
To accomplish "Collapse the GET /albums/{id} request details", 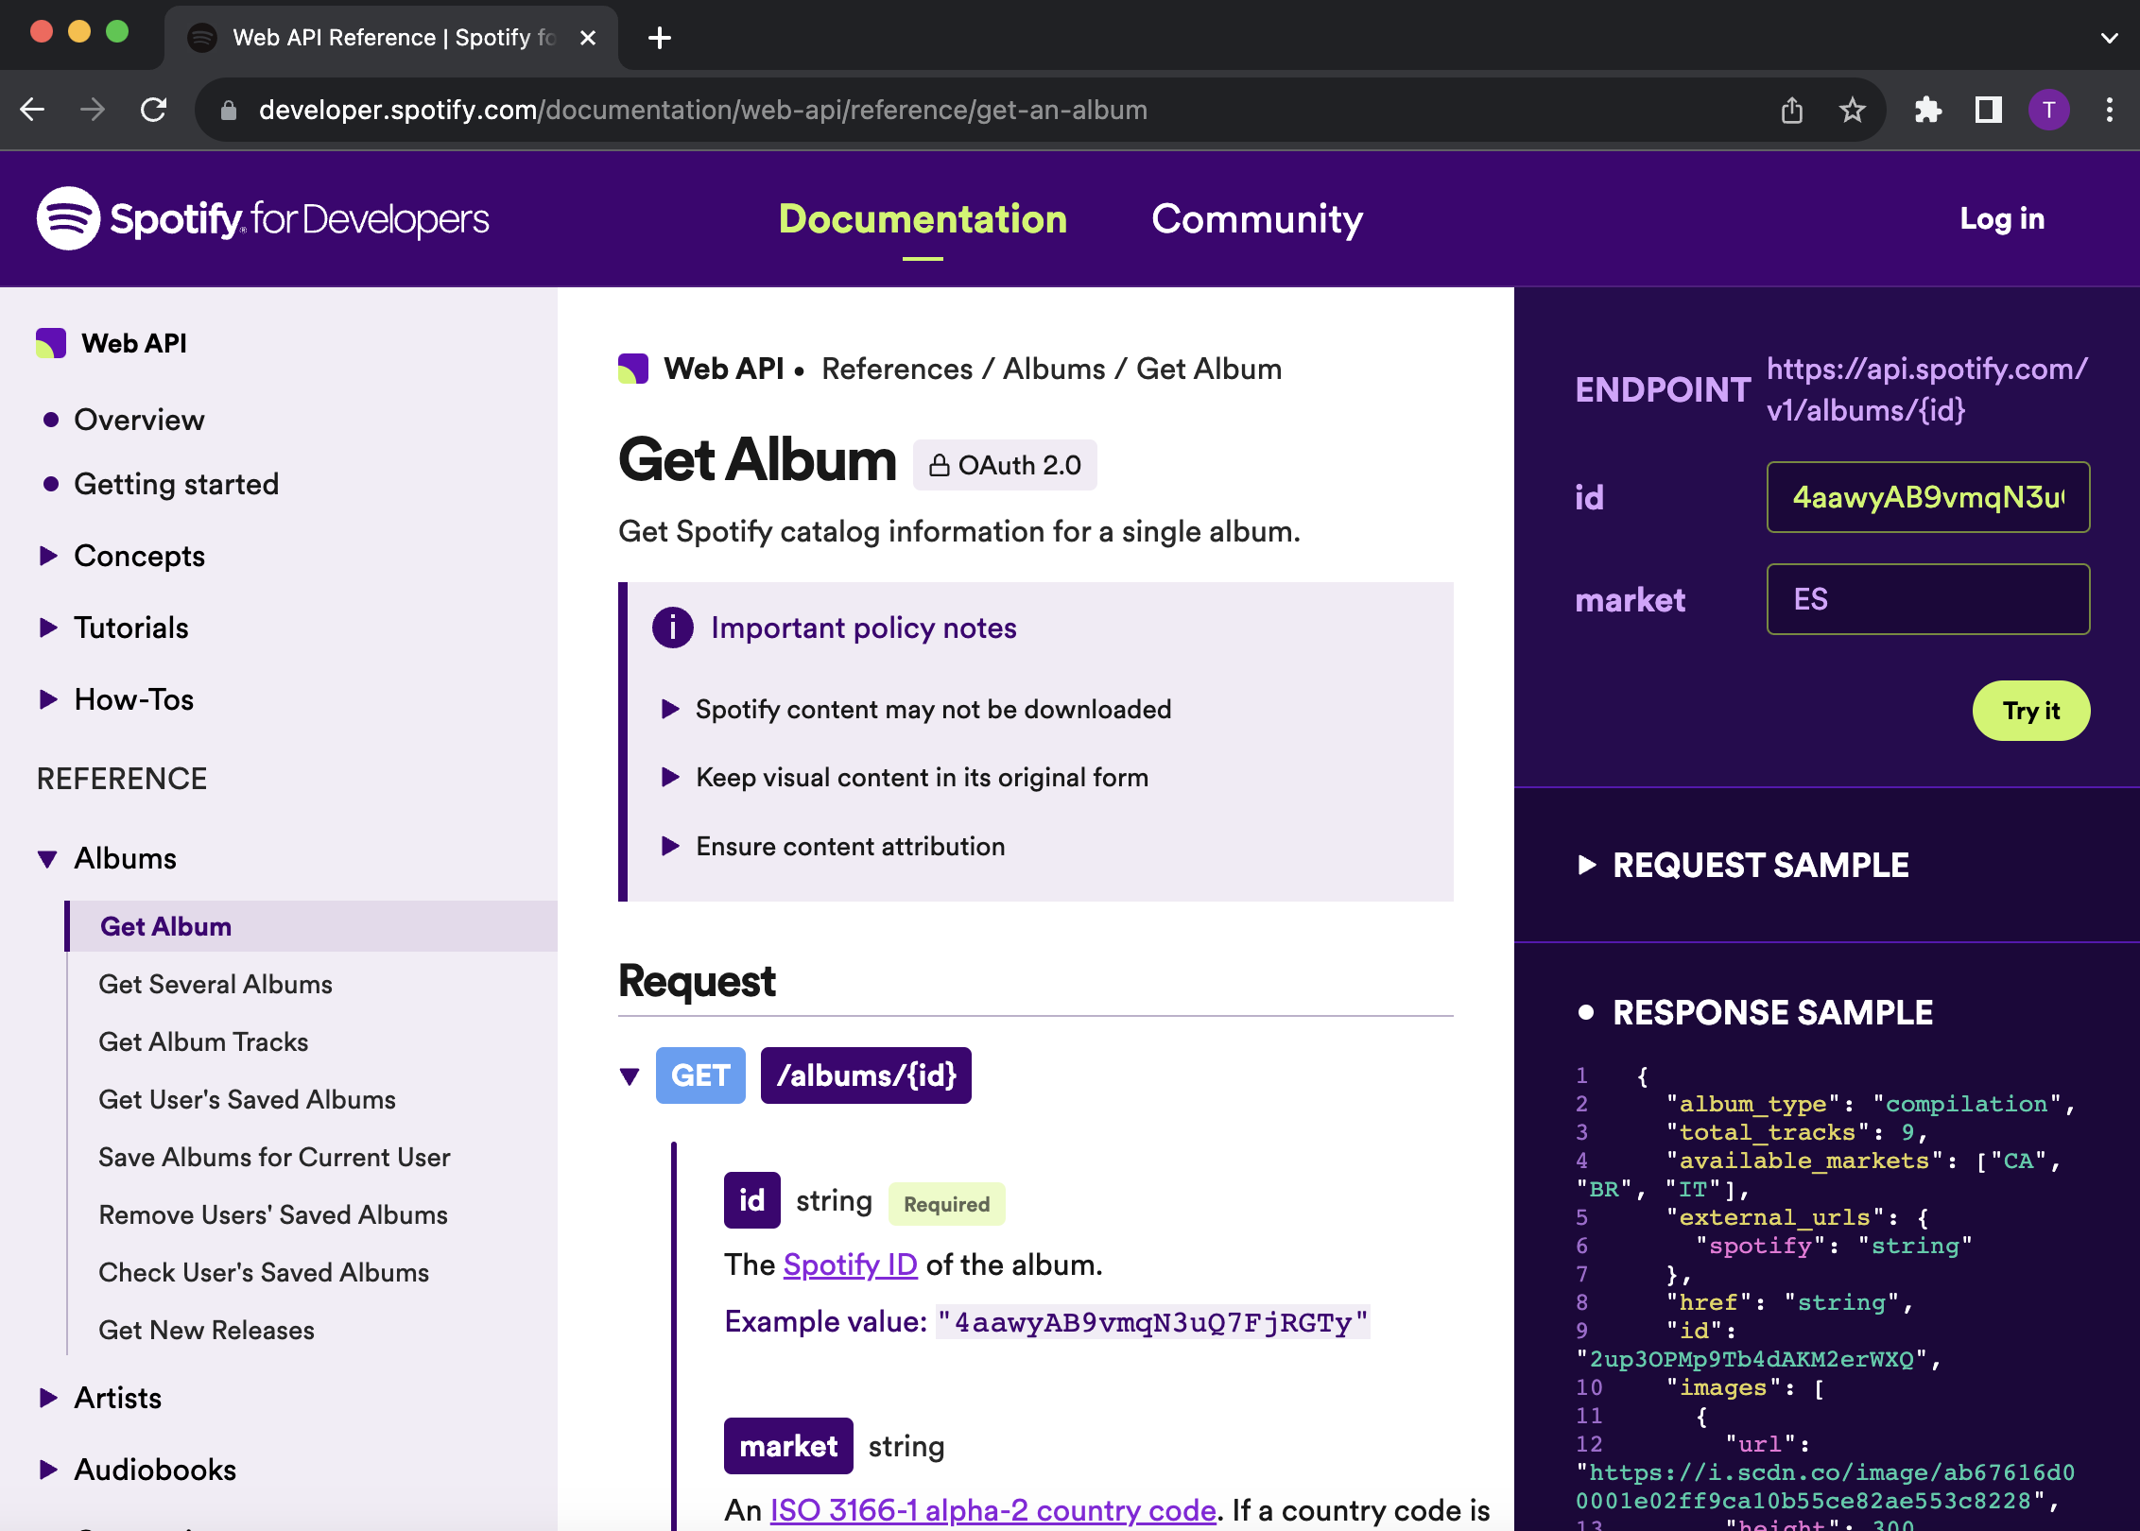I will (x=630, y=1075).
